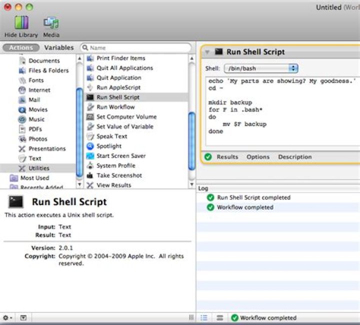Screen dimensions: 360x325
Task: Click the category list scroll down arrow
Action: 79,184
